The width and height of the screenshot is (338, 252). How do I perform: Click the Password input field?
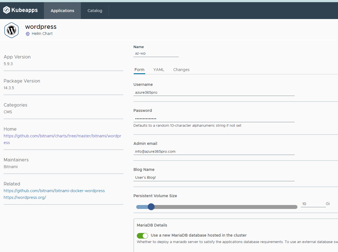pos(214,119)
